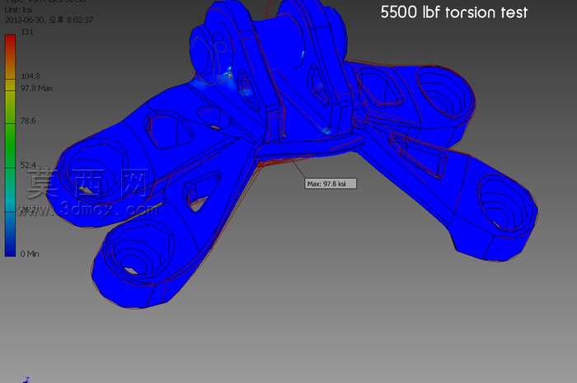
Task: Click the 'Max: 97.8 ksi' probe label
Action: click(330, 184)
